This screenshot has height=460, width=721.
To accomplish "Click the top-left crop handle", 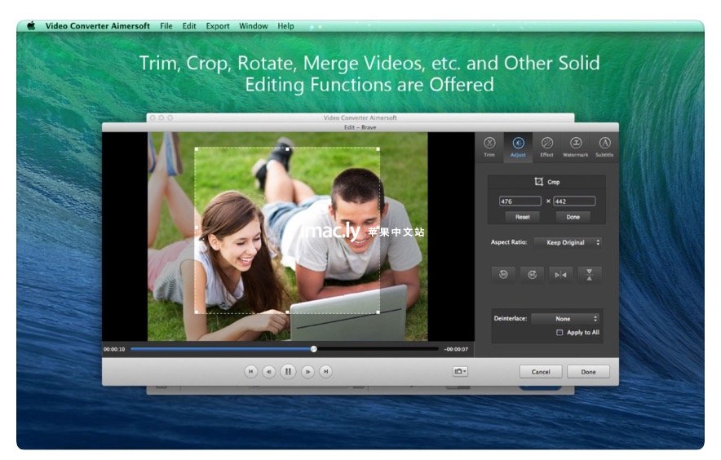I will point(197,149).
